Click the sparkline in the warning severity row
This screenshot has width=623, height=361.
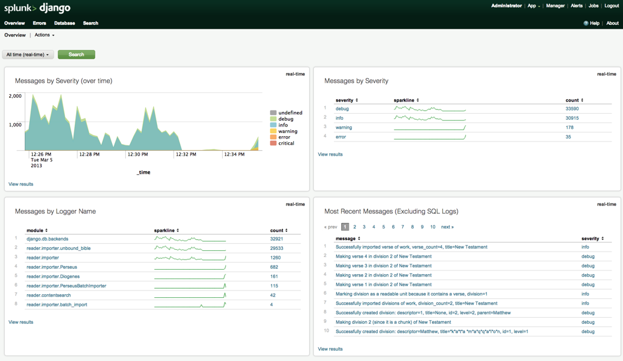(430, 128)
